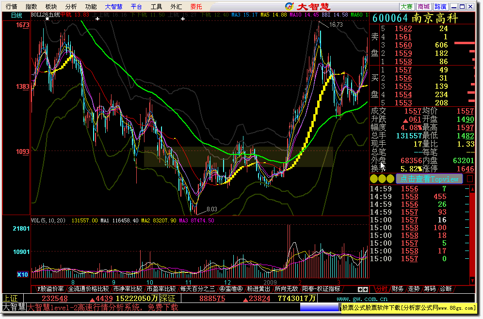Click the 商城 button in title bar

click(423, 6)
